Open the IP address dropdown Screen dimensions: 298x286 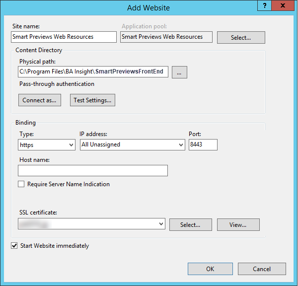pyautogui.click(x=133, y=145)
